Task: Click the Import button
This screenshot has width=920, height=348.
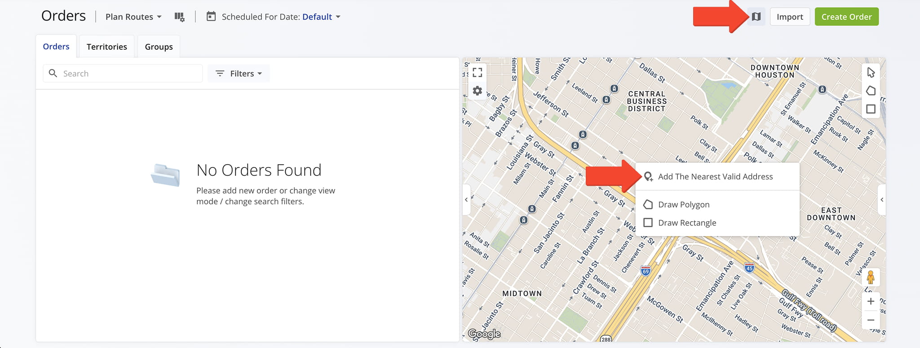Action: 790,17
